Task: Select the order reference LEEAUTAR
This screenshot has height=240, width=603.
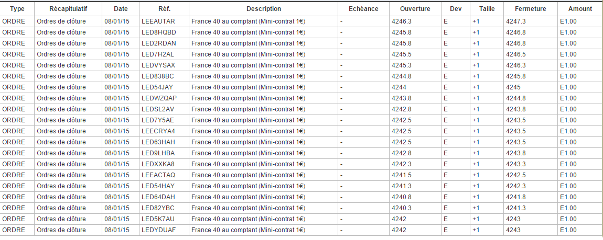Action: [158, 21]
